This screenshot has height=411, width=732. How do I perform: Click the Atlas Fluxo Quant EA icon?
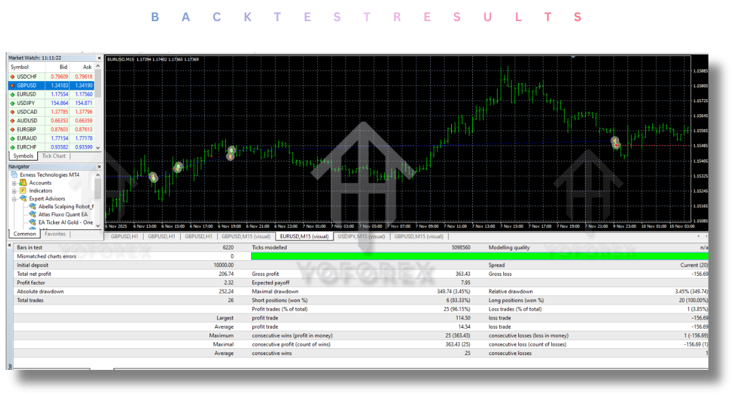[x=33, y=215]
